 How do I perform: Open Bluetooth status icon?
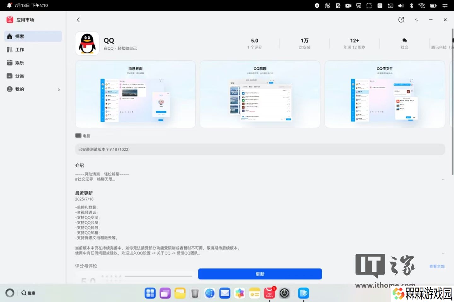(411, 5)
